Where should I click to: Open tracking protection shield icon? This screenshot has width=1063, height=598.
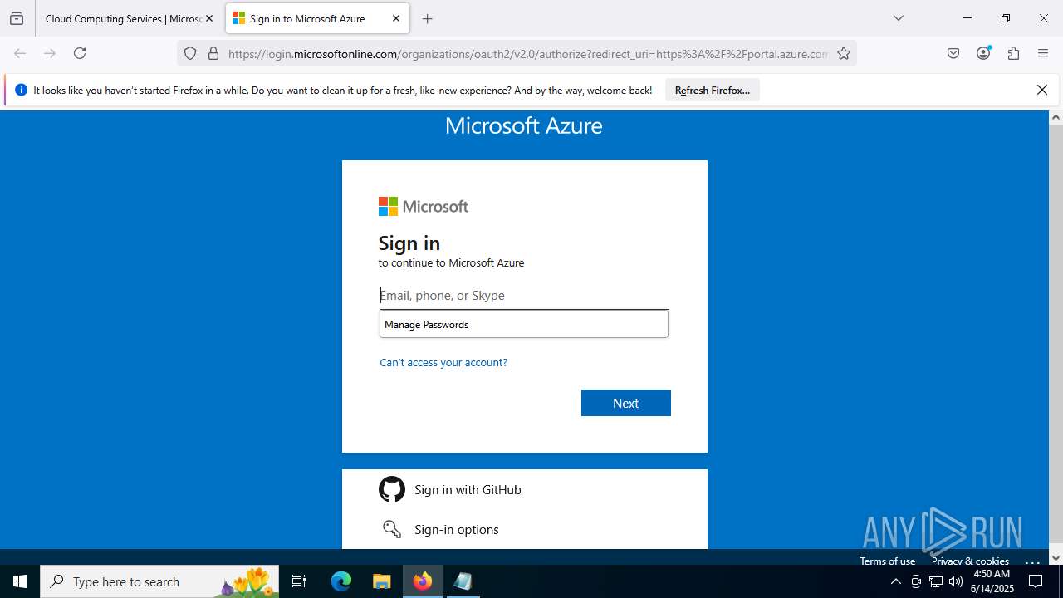(x=190, y=53)
